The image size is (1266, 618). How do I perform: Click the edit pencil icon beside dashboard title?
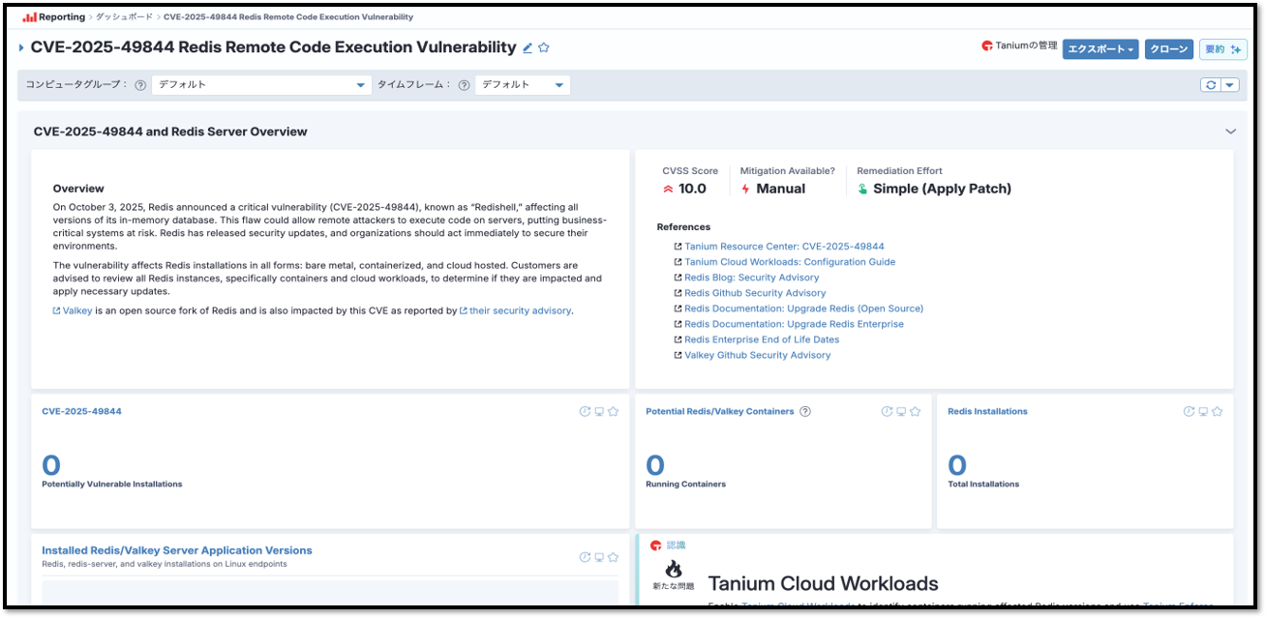click(527, 47)
